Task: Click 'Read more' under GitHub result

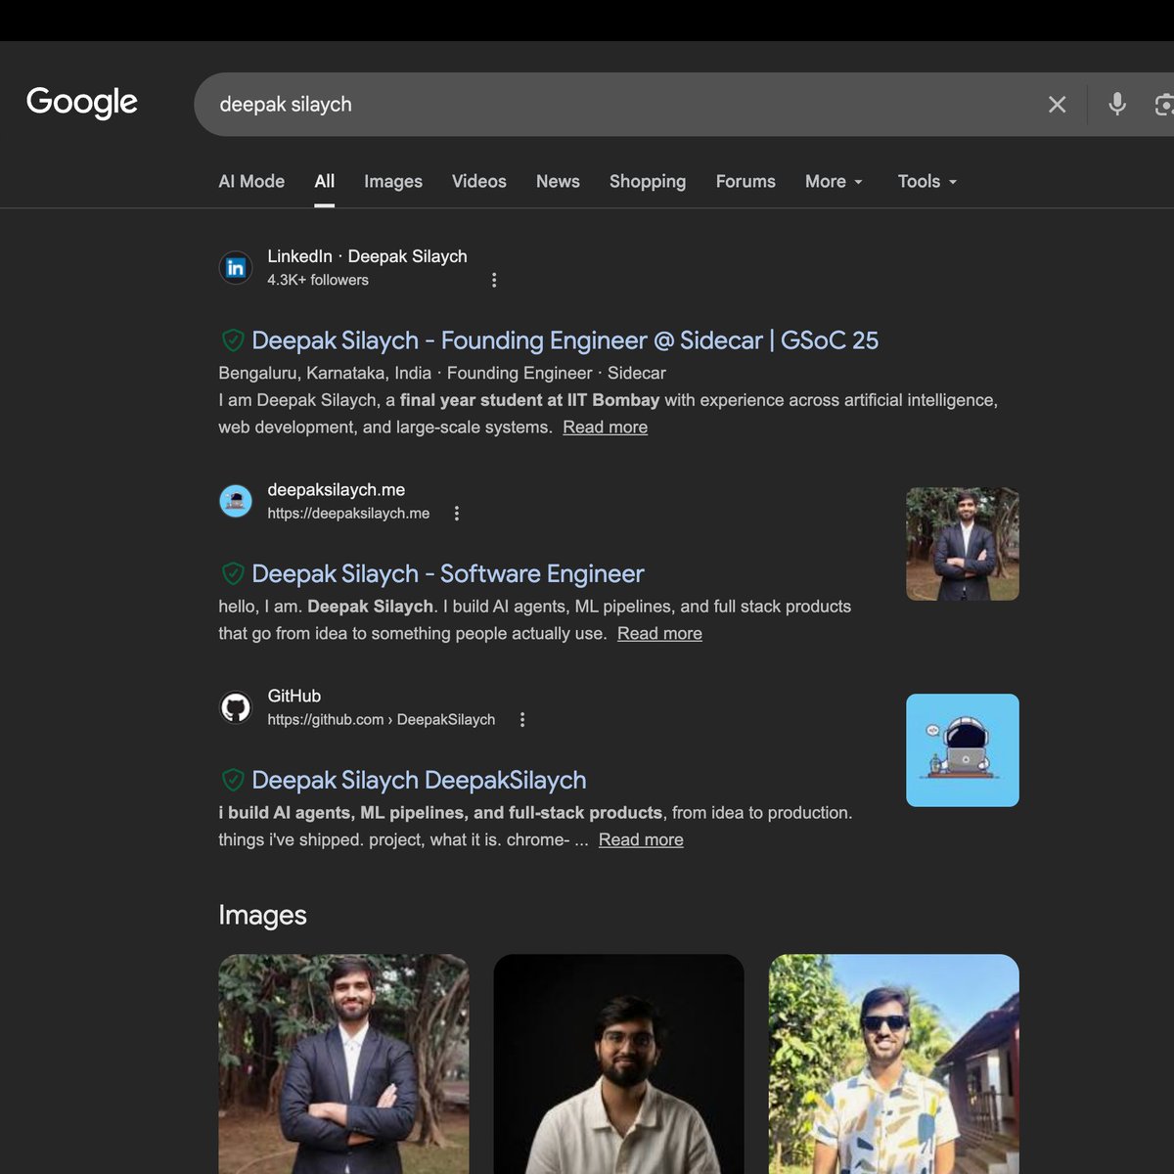Action: (641, 840)
